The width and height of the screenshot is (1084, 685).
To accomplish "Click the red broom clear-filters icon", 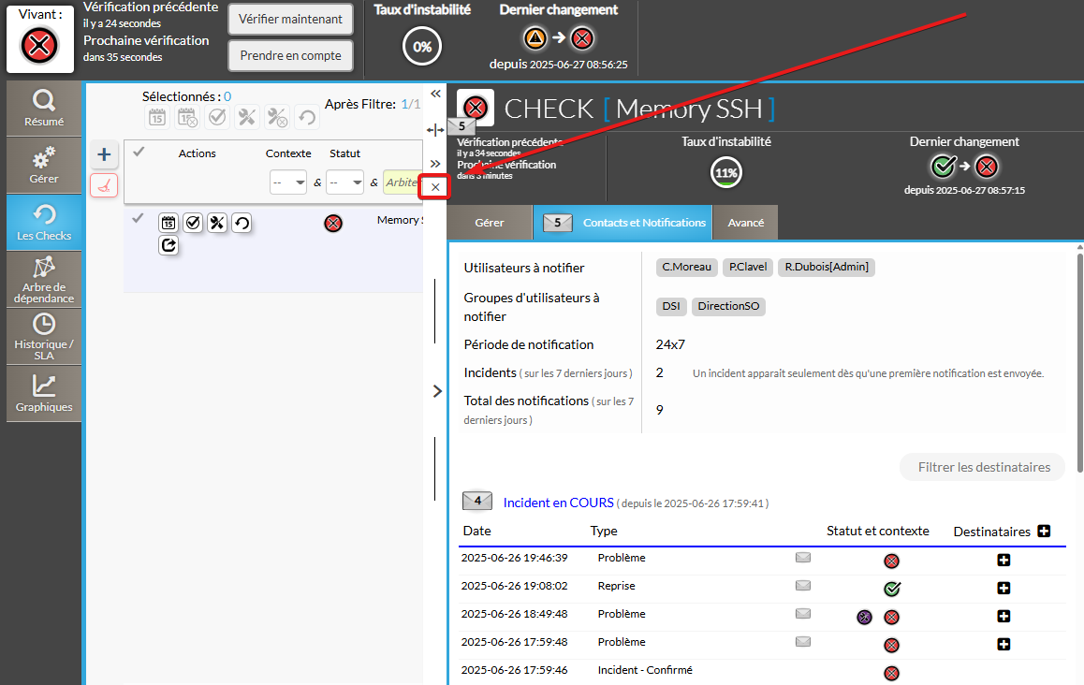I will [x=104, y=185].
